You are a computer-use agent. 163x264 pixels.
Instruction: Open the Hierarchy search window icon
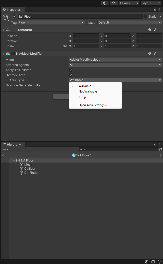(x=160, y=149)
